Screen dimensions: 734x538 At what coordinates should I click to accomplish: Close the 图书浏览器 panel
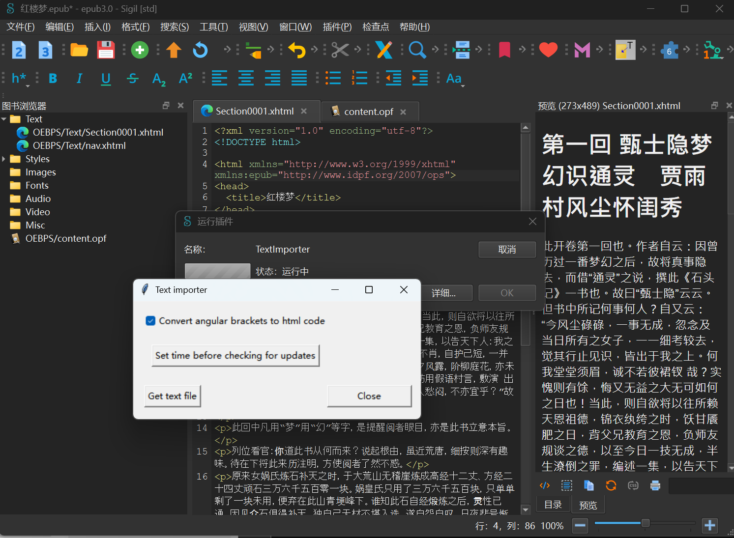point(180,105)
